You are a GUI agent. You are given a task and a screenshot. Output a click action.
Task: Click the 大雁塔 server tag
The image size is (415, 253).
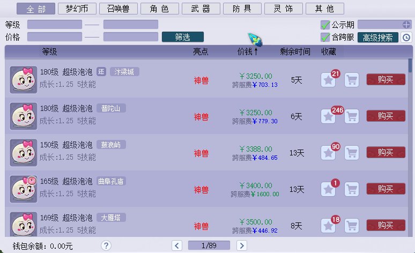pyautogui.click(x=111, y=218)
